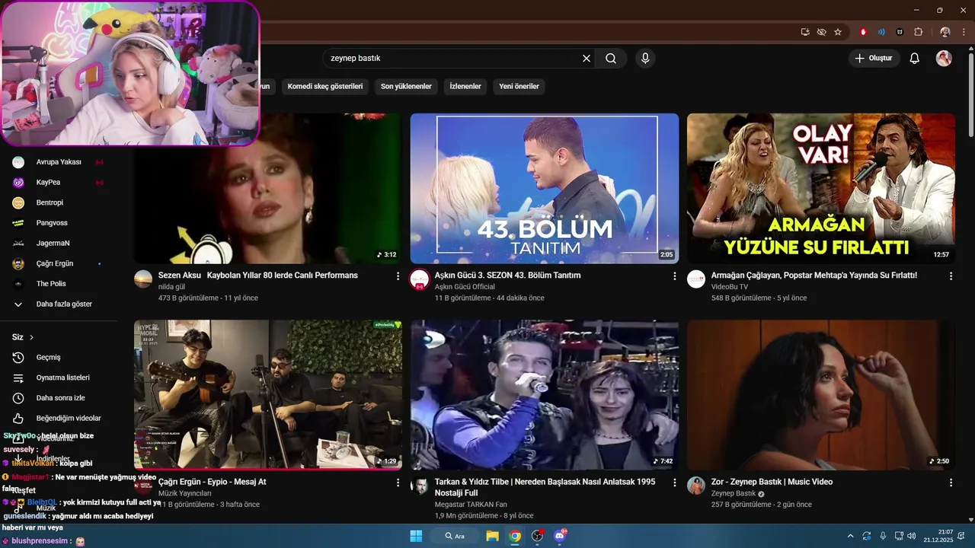
Task: Open the blue sound-wave extension
Action: (x=881, y=32)
